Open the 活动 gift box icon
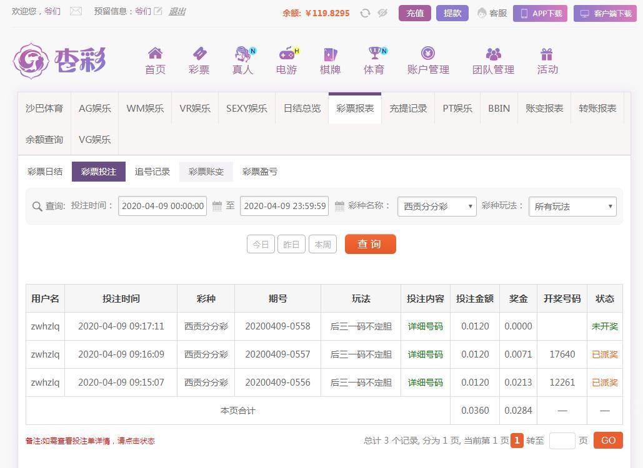Viewport: 643px width, 468px height. [x=547, y=54]
